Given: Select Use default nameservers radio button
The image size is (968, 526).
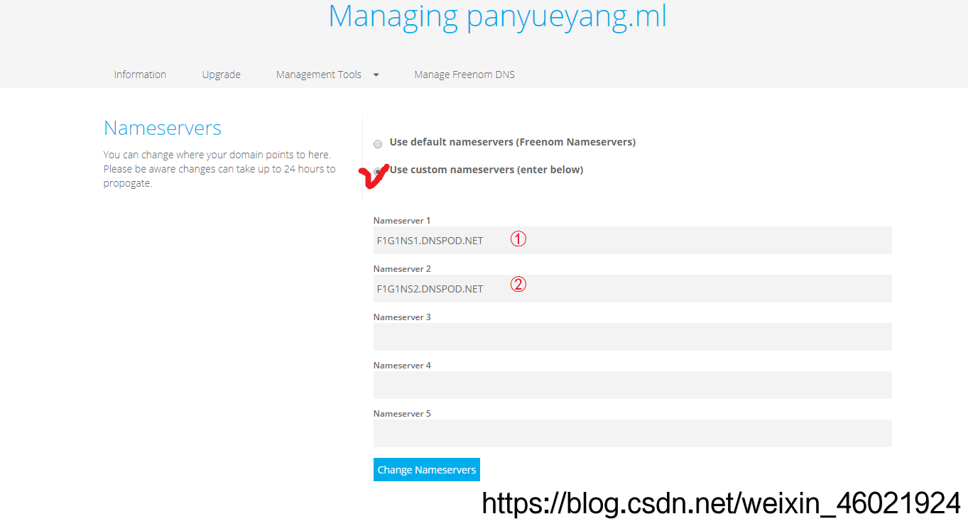Looking at the screenshot, I should pos(378,144).
